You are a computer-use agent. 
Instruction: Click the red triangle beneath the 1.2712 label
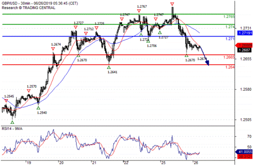click(x=86, y=33)
